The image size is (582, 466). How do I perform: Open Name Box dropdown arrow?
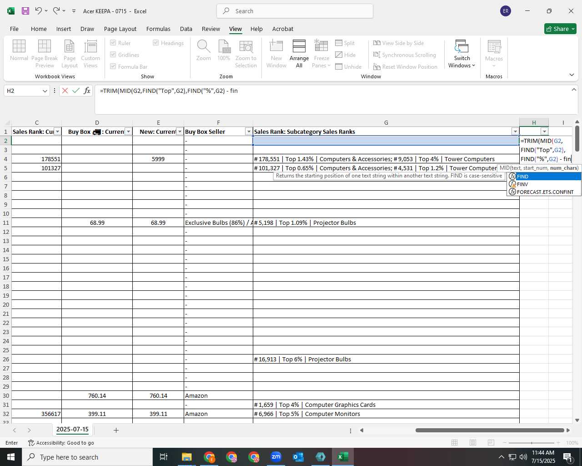tap(45, 91)
